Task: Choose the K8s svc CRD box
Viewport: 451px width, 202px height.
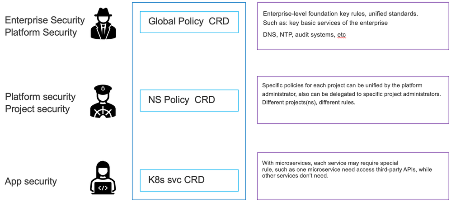Action: [189, 180]
